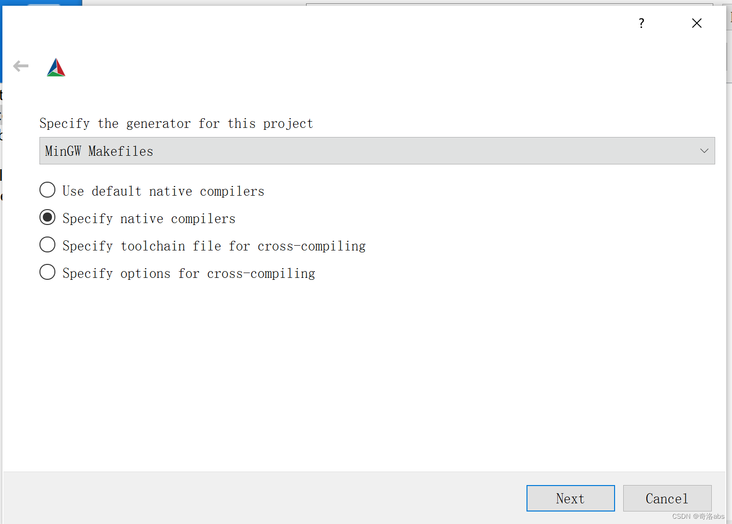Image resolution: width=732 pixels, height=524 pixels.
Task: Click the generator dropdown chevron arrow
Action: click(704, 150)
